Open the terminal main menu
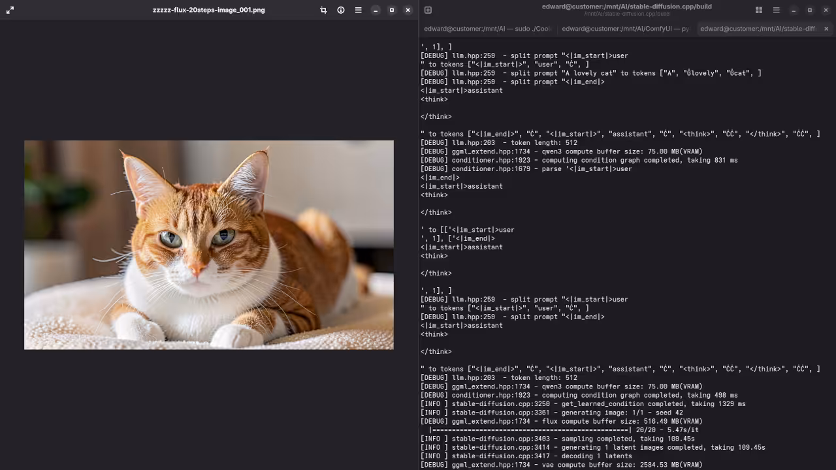 776,10
